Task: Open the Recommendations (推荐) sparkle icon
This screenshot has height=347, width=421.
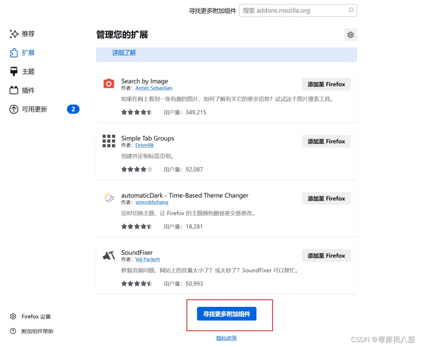Action: point(14,34)
